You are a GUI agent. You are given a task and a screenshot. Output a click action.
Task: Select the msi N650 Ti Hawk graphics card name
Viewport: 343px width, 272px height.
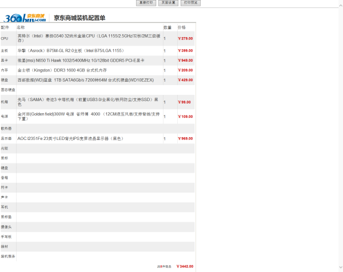click(x=81, y=61)
